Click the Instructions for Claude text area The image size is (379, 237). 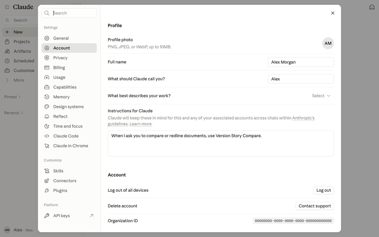coord(221,143)
